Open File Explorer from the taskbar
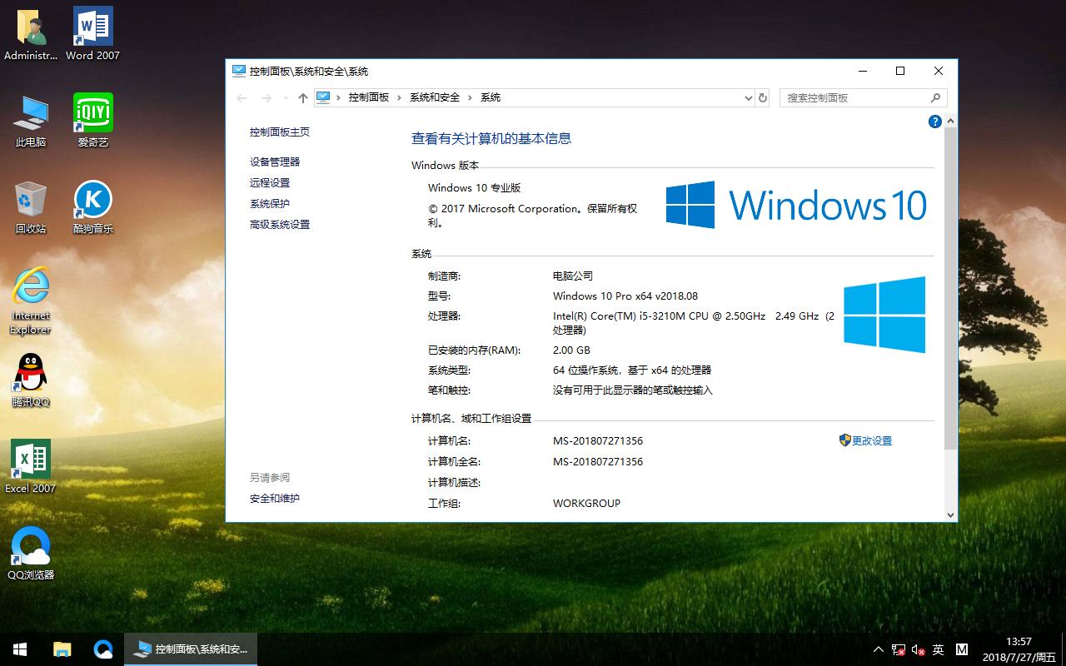 pyautogui.click(x=62, y=649)
